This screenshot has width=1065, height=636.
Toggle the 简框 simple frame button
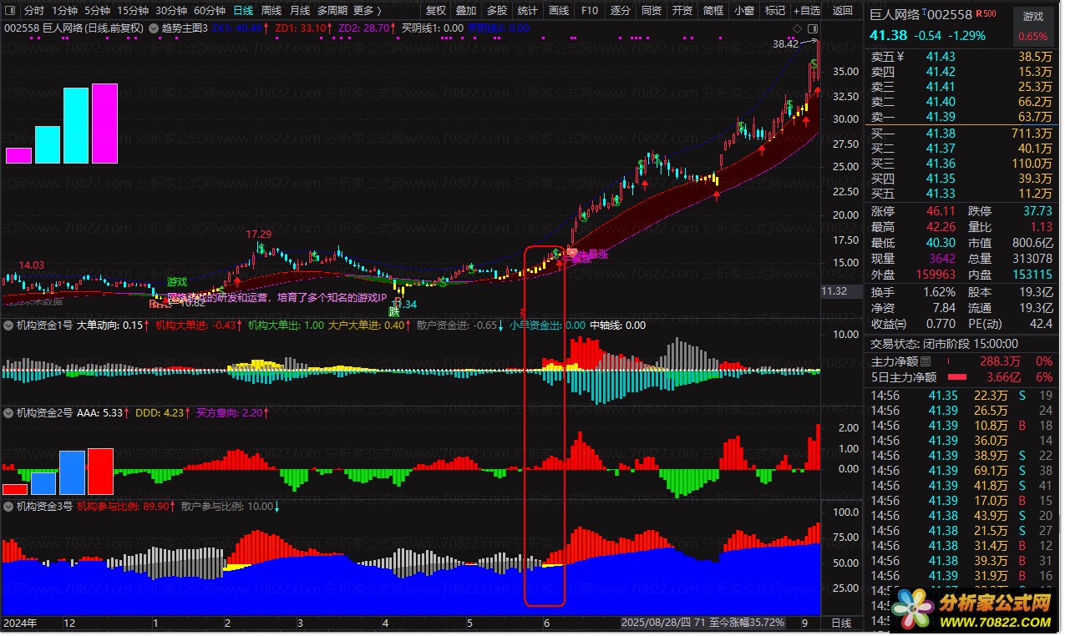pos(713,11)
